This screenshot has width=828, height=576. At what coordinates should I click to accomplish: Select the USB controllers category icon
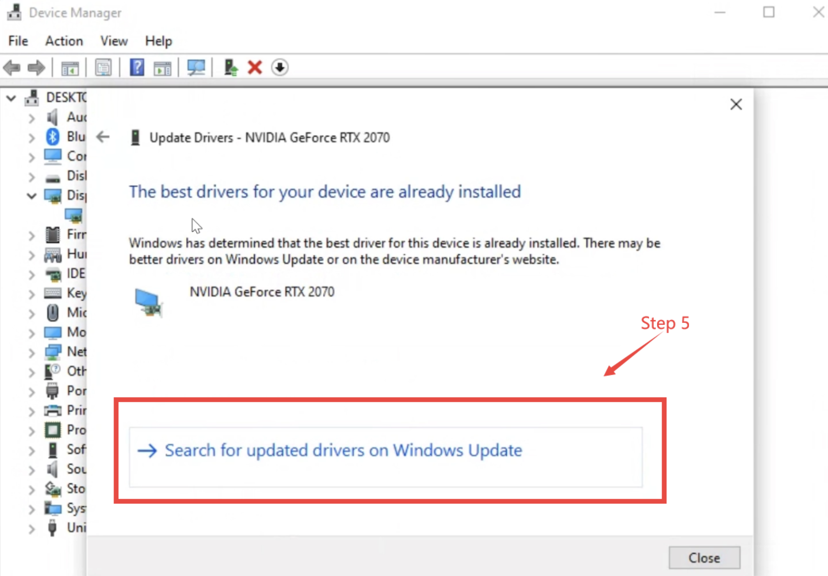52,528
